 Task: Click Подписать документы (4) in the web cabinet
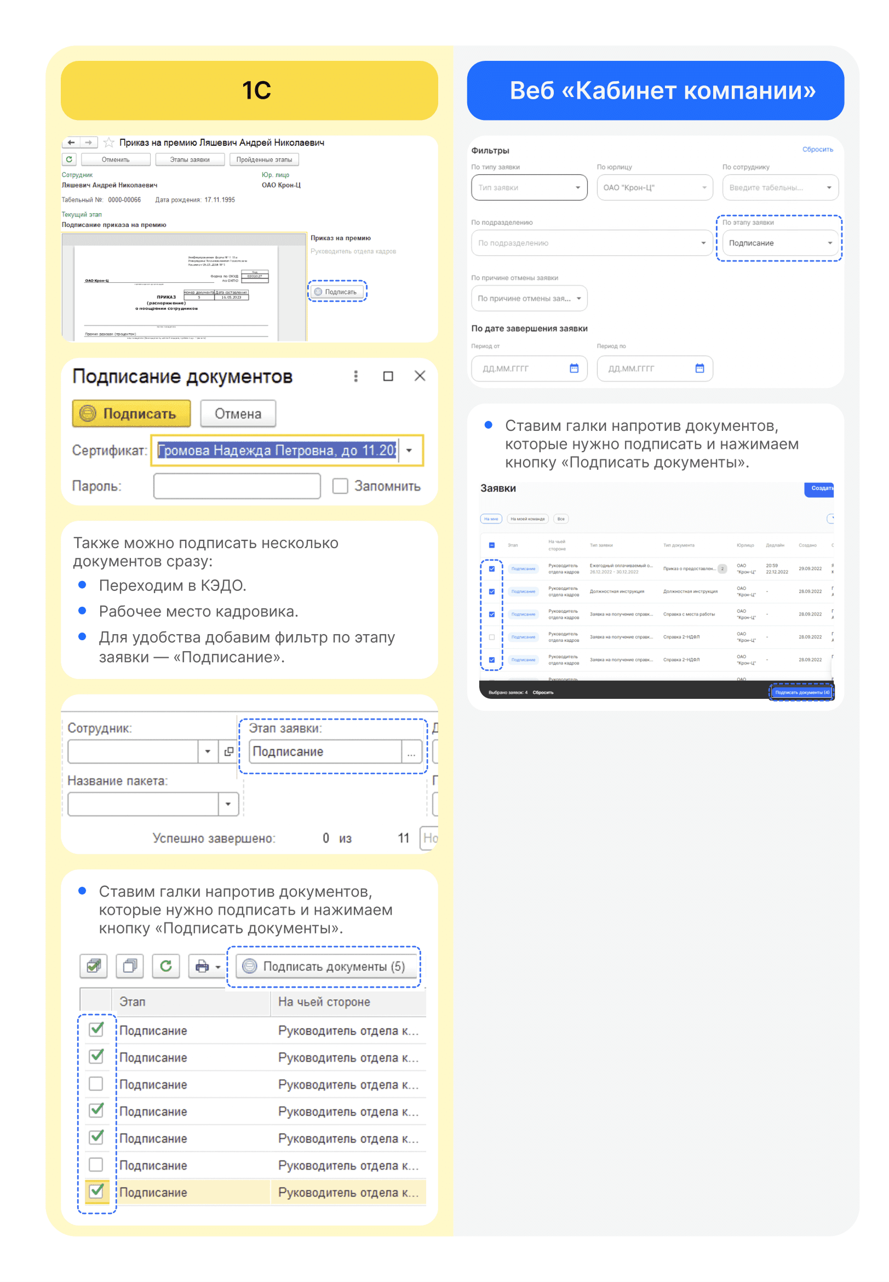click(802, 693)
